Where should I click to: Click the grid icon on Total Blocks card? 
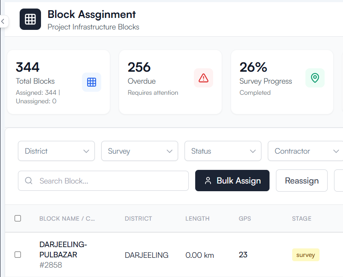coord(91,82)
